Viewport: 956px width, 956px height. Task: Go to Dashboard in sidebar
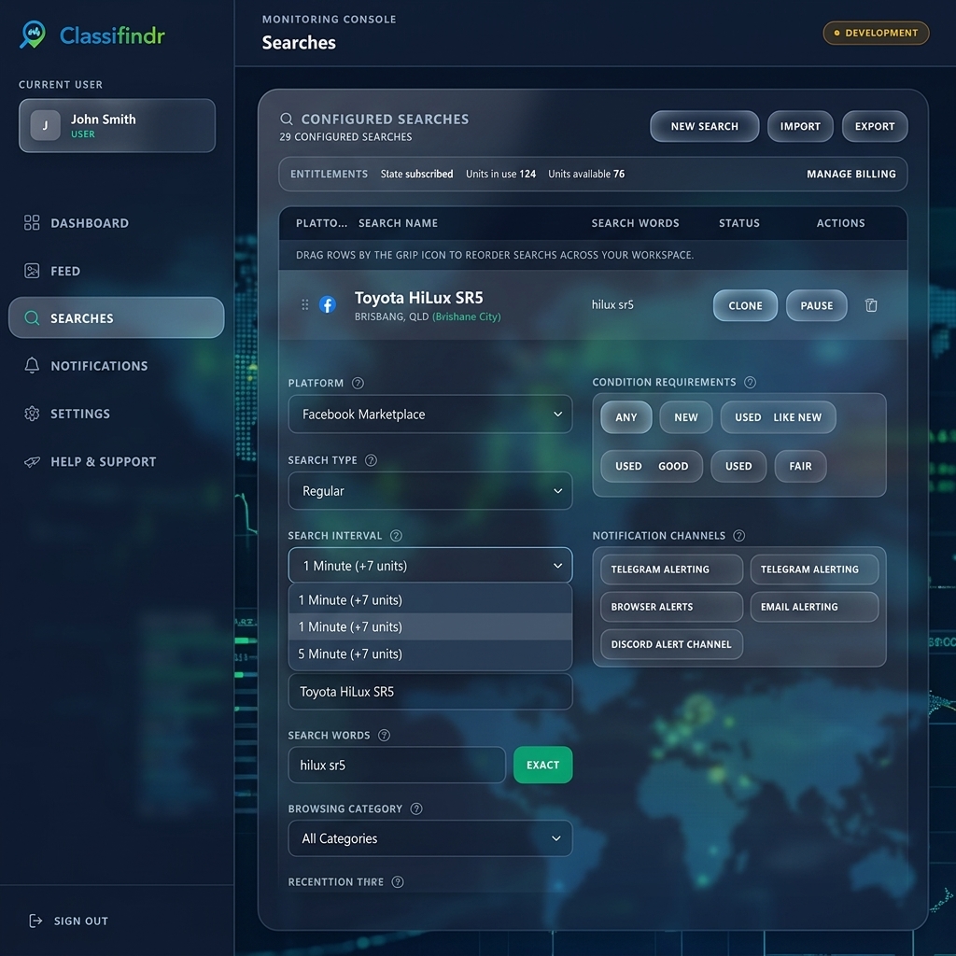point(116,223)
